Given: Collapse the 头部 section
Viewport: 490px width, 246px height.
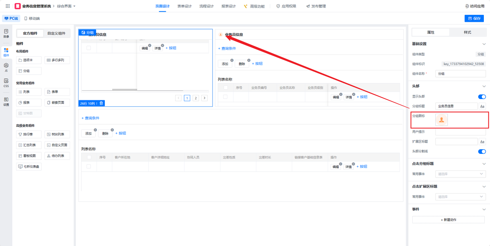Looking at the screenshot, I should point(484,86).
